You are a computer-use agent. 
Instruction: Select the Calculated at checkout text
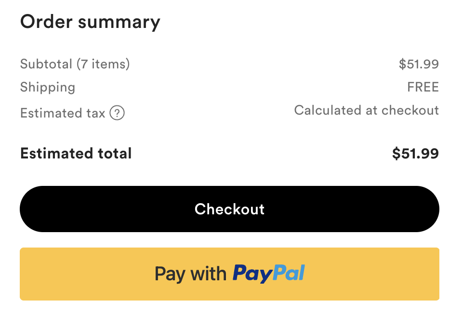[367, 110]
